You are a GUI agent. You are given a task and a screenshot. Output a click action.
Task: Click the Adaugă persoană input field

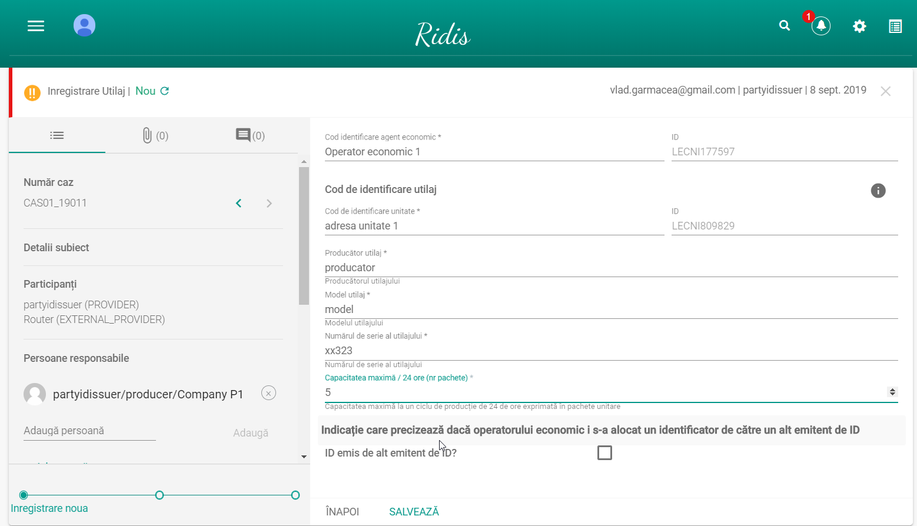[x=89, y=431]
